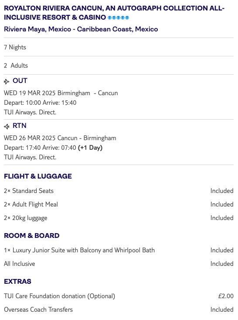Click the 7 Nights row

pyautogui.click(x=119, y=47)
